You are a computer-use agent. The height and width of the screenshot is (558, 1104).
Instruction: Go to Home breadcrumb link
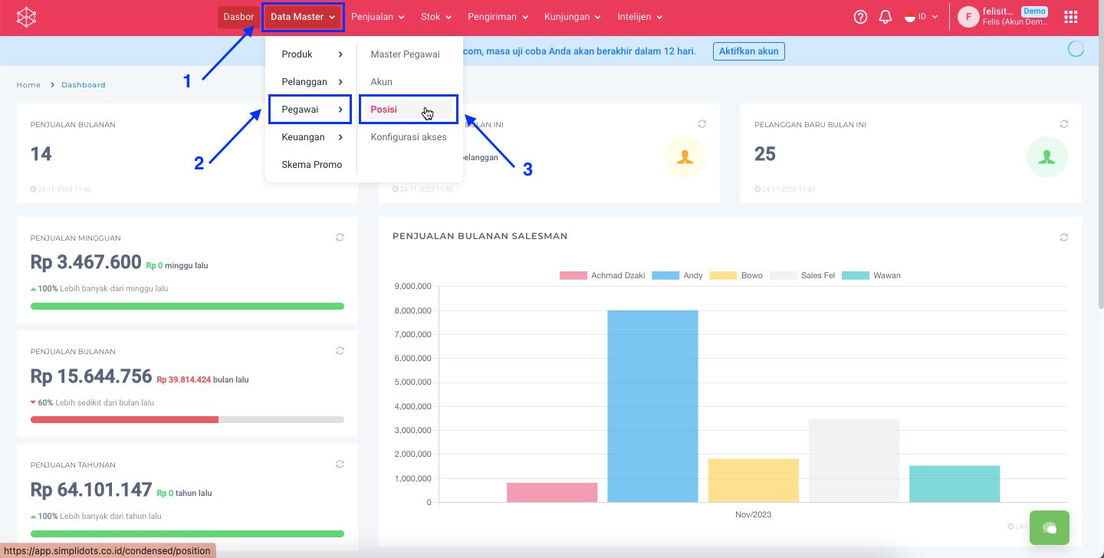coord(28,85)
